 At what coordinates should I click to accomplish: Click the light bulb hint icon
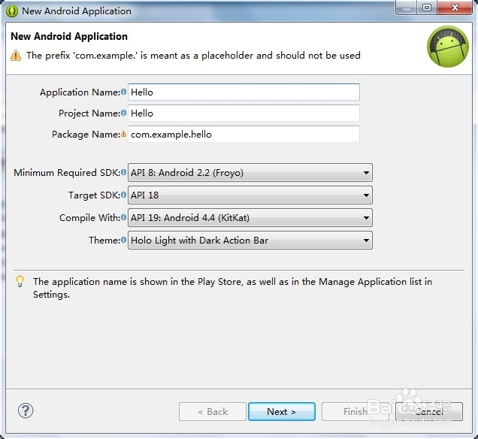tap(20, 281)
